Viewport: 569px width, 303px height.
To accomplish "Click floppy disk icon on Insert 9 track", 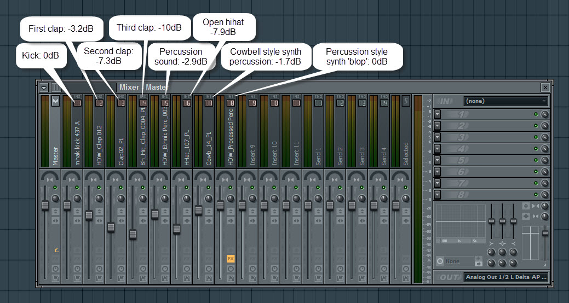I will (x=252, y=278).
